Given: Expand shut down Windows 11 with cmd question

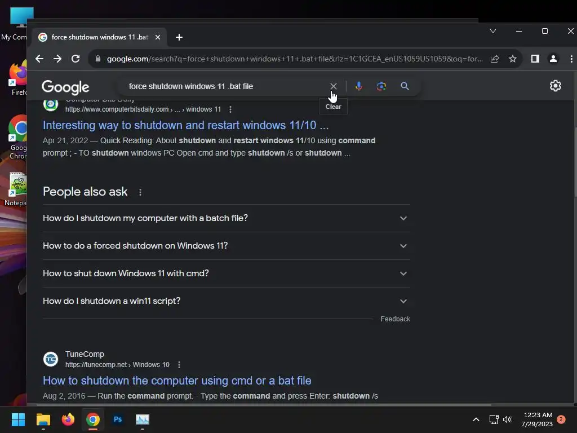Looking at the screenshot, I should pyautogui.click(x=227, y=273).
